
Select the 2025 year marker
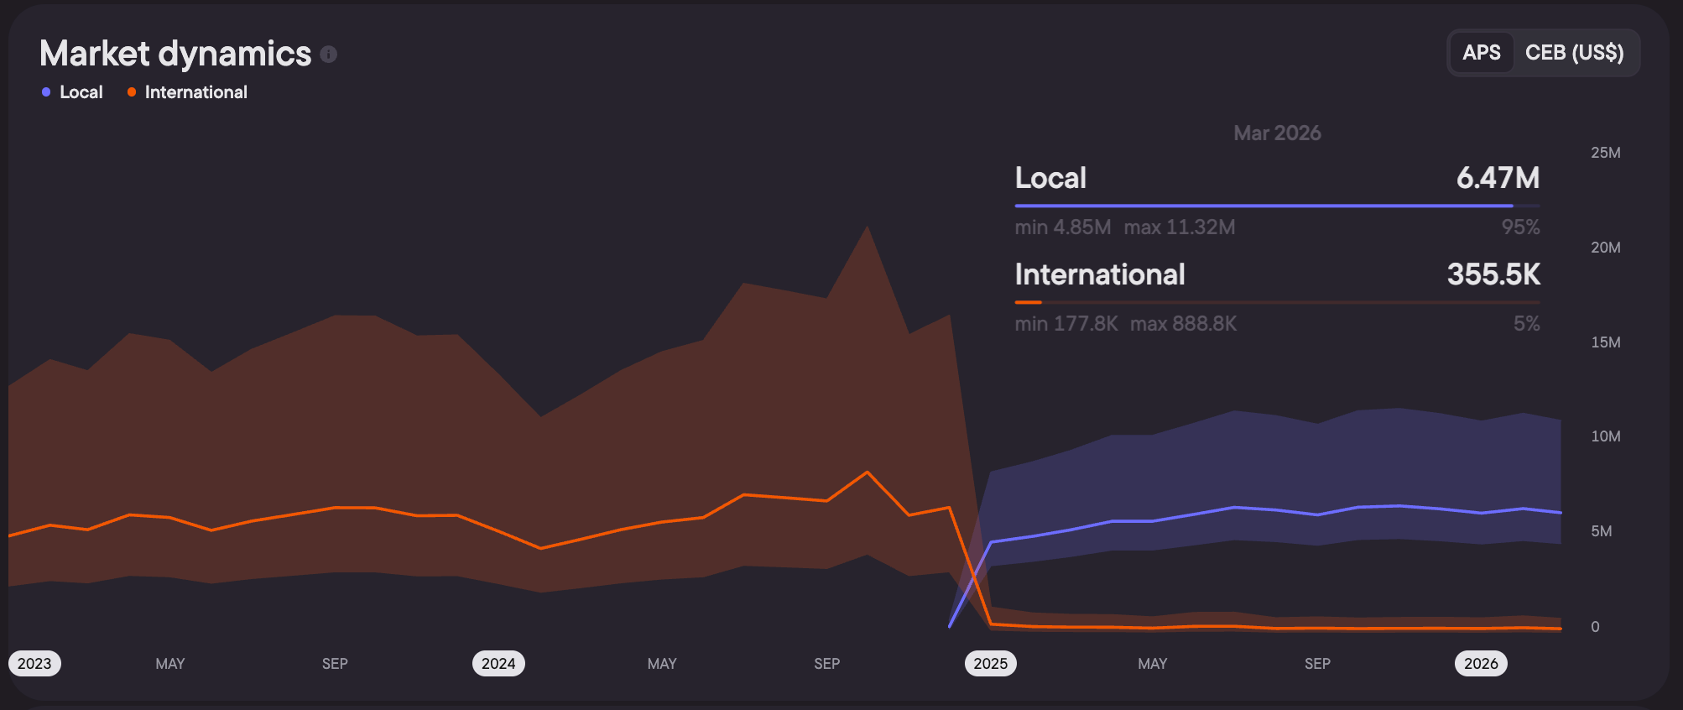click(x=991, y=664)
